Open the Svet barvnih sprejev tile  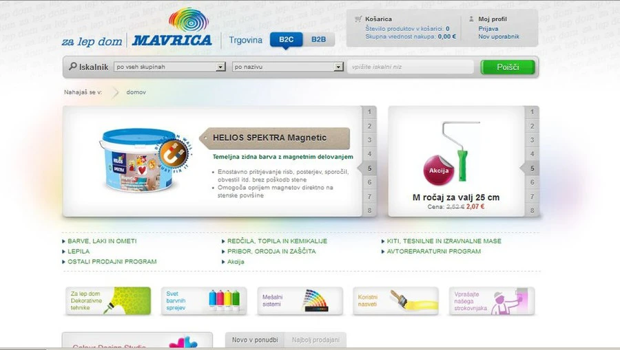click(x=204, y=301)
